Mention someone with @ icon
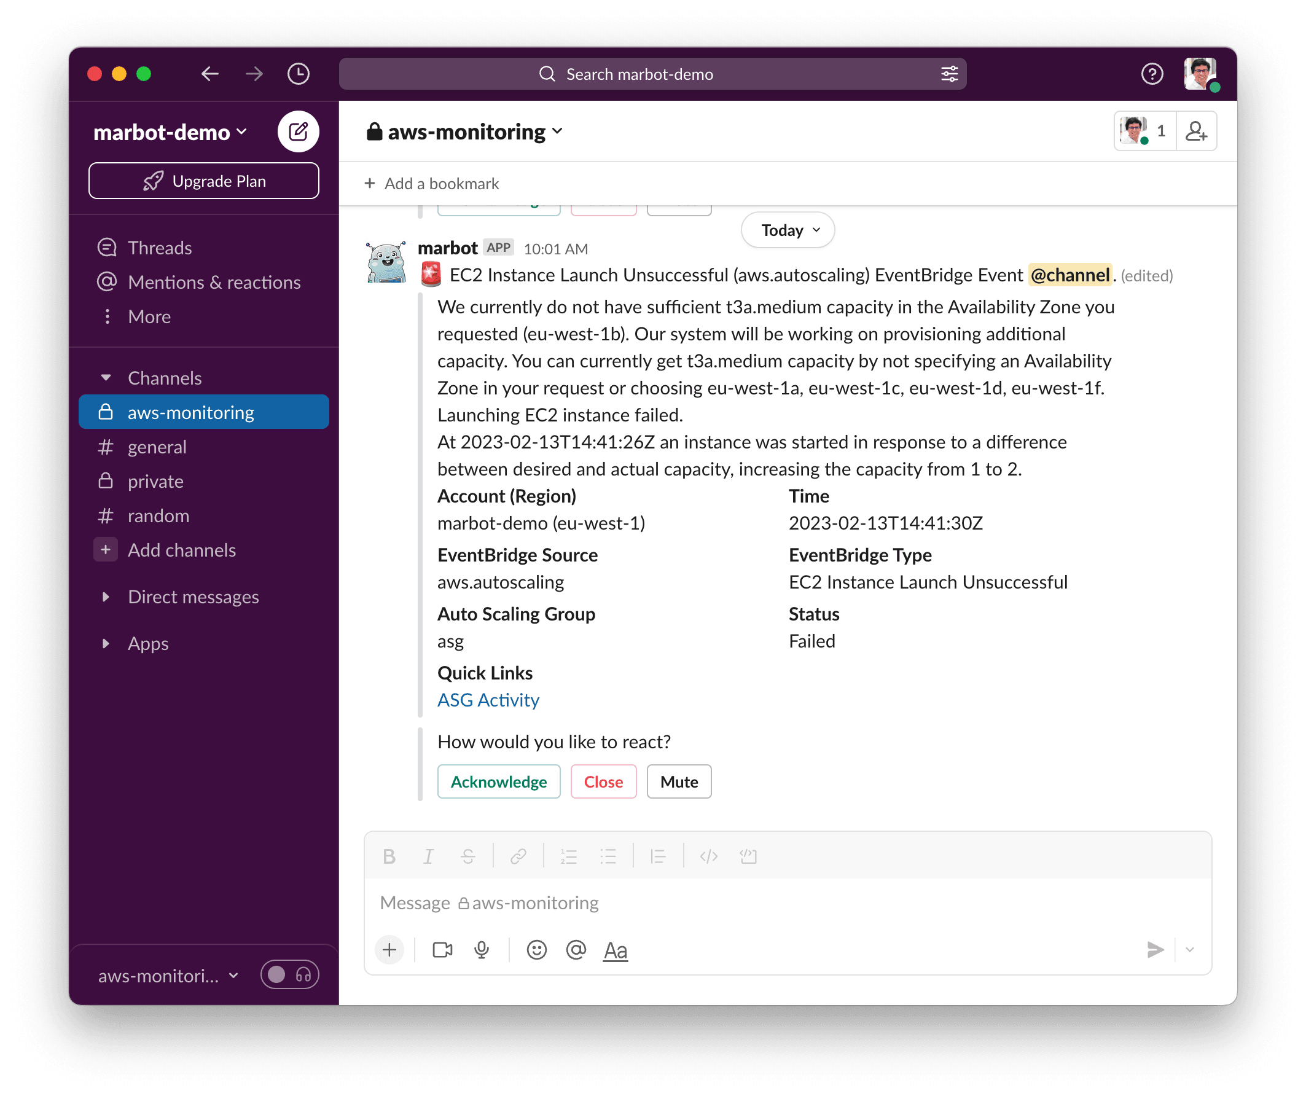This screenshot has width=1306, height=1096. 576,950
